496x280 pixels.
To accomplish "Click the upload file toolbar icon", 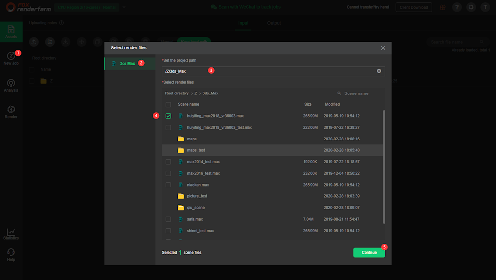I will [34, 42].
